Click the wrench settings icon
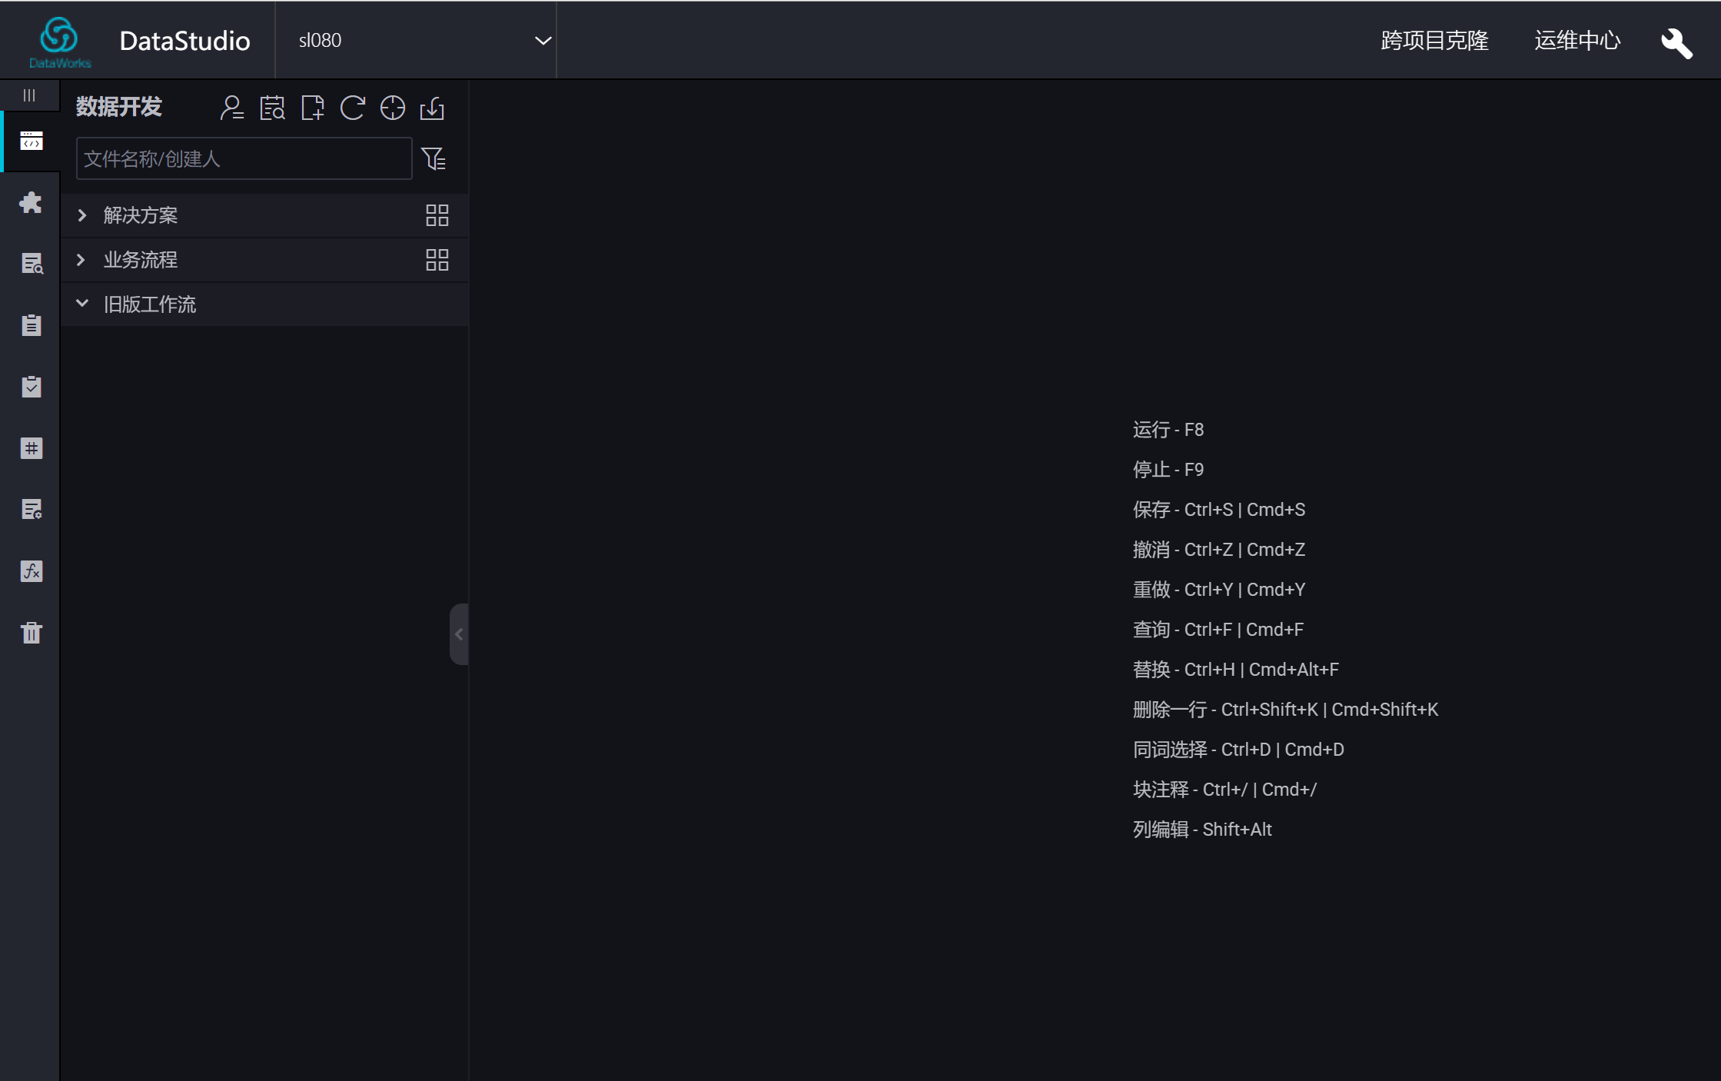The height and width of the screenshot is (1081, 1721). point(1676,42)
